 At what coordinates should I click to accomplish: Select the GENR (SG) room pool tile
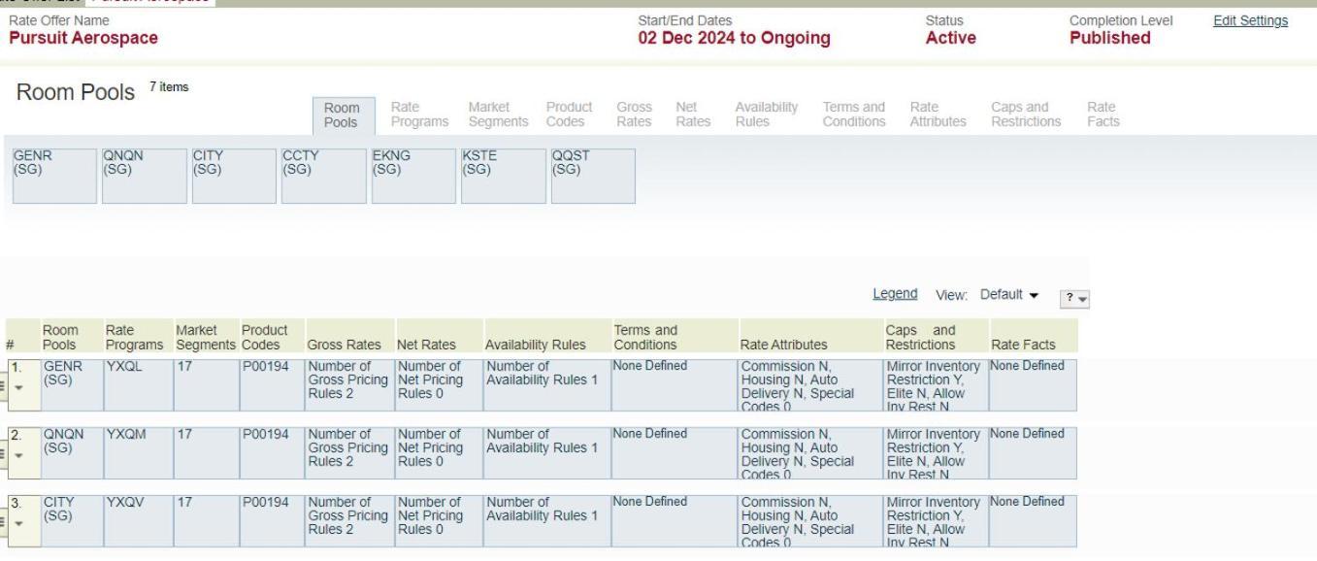pos(53,176)
